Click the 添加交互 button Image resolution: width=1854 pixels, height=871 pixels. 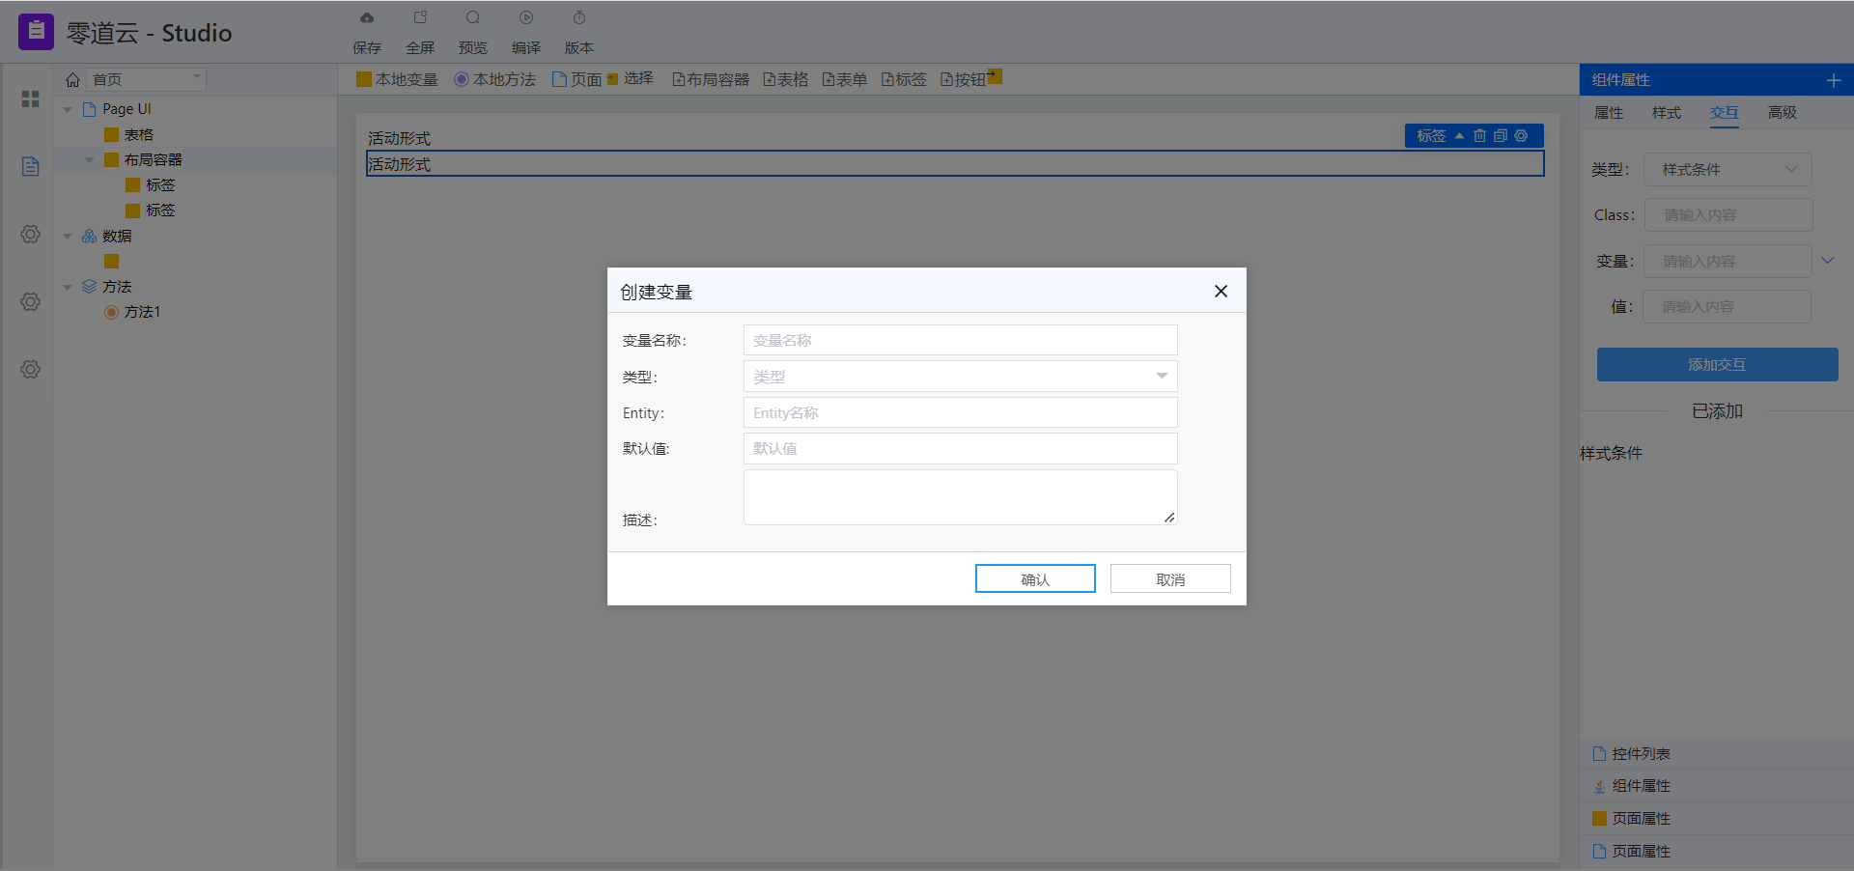1717,364
